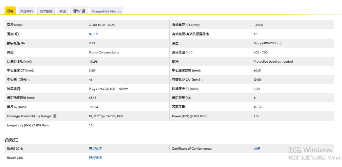Switch to the 详细资料 tab
The image size is (342, 167).
click(26, 11)
